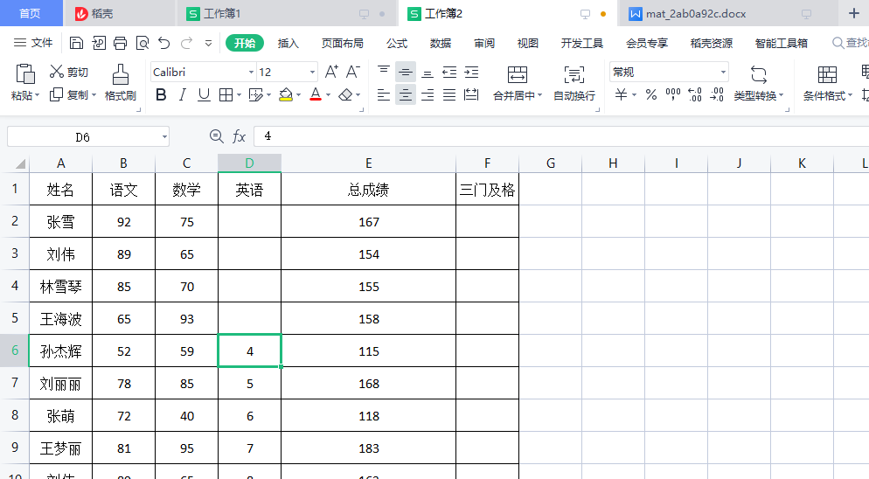Viewport: 869px width, 479px height.
Task: Click the Undo arrow
Action: (164, 43)
